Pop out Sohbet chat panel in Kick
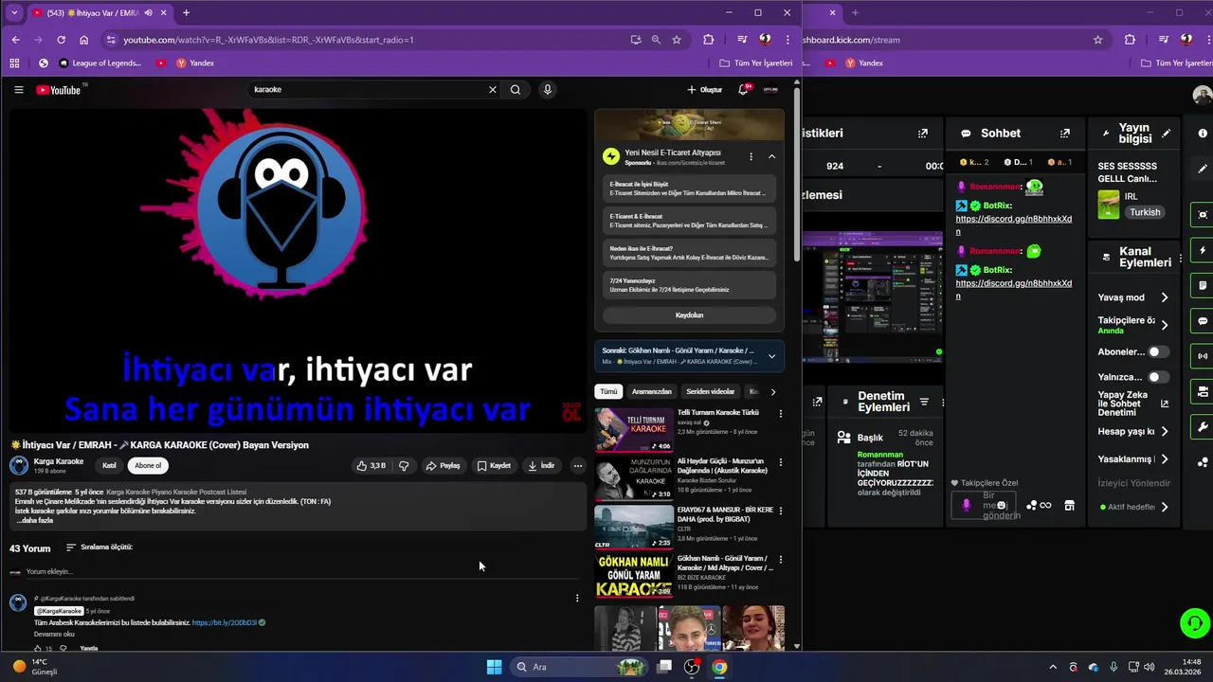 [x=1065, y=134]
